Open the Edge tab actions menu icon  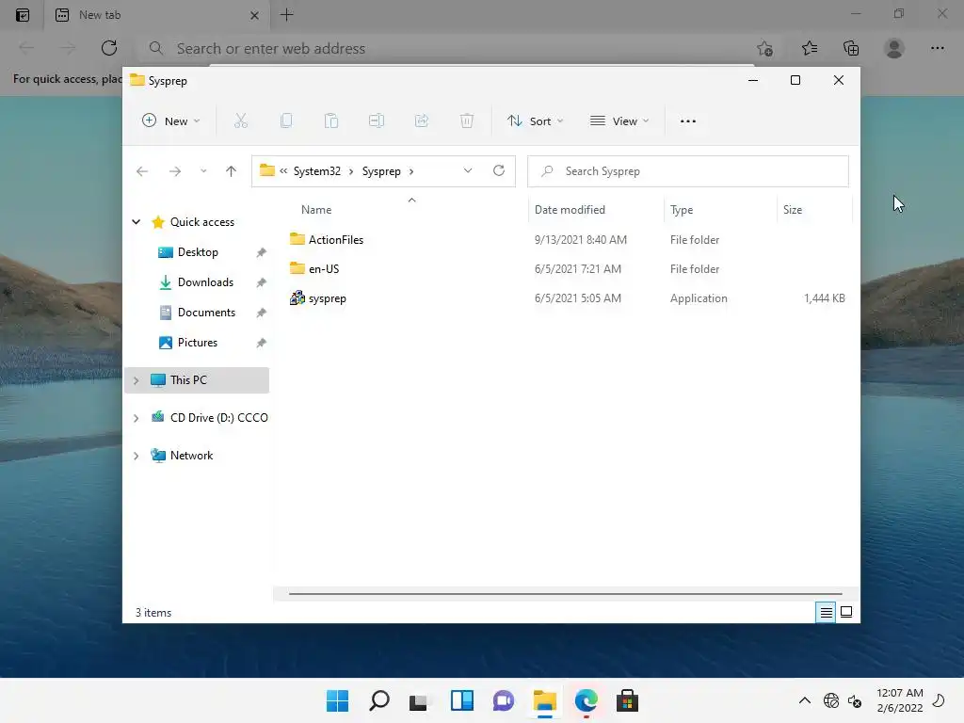(23, 15)
